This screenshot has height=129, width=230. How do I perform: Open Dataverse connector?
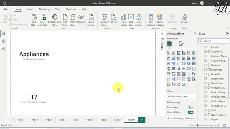(x=81, y=19)
